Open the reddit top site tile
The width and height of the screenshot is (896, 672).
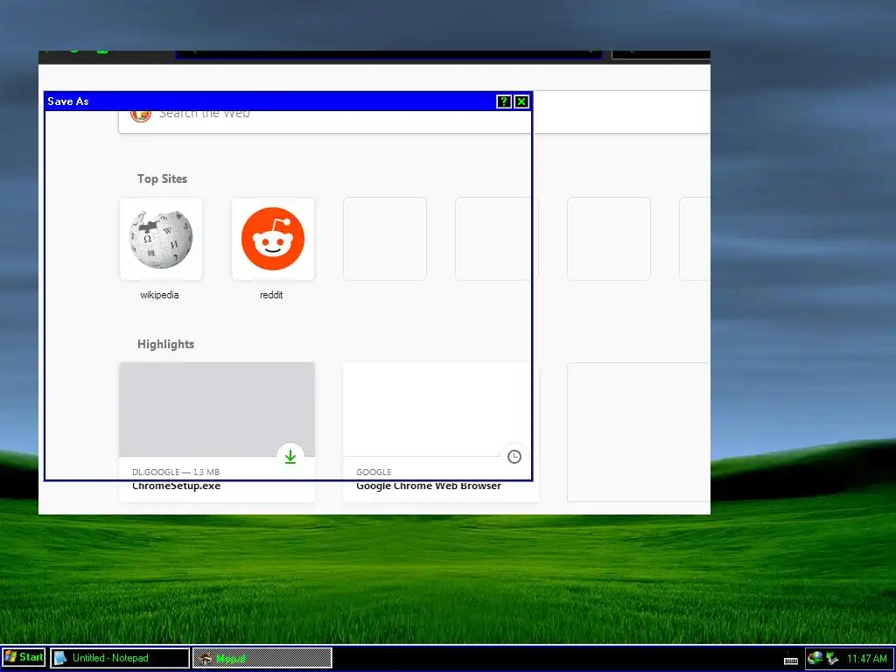tap(273, 239)
